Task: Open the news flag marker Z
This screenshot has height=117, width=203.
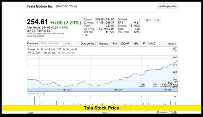Action: coord(176,82)
